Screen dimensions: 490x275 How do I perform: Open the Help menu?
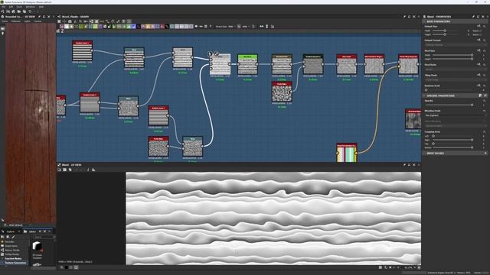pos(41,7)
